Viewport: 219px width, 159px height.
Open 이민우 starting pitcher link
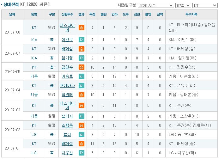click(67, 40)
